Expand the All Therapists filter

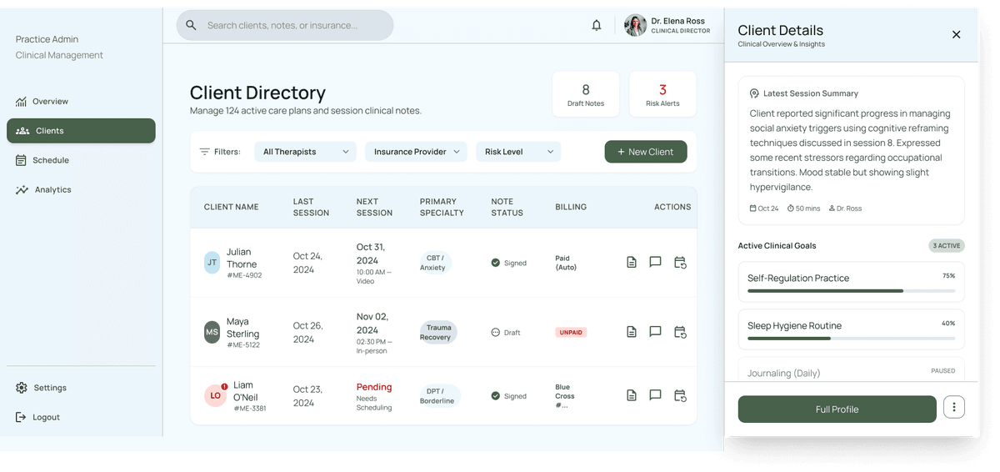pyautogui.click(x=305, y=152)
